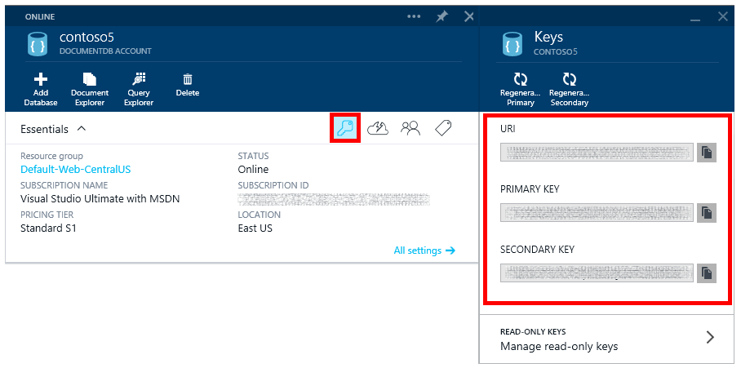741x368 pixels.
Task: Open Document Explorer
Action: click(x=90, y=90)
